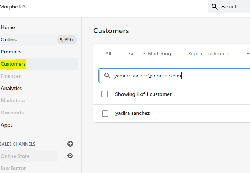Switch to Accepts Marketing tab

click(x=150, y=53)
